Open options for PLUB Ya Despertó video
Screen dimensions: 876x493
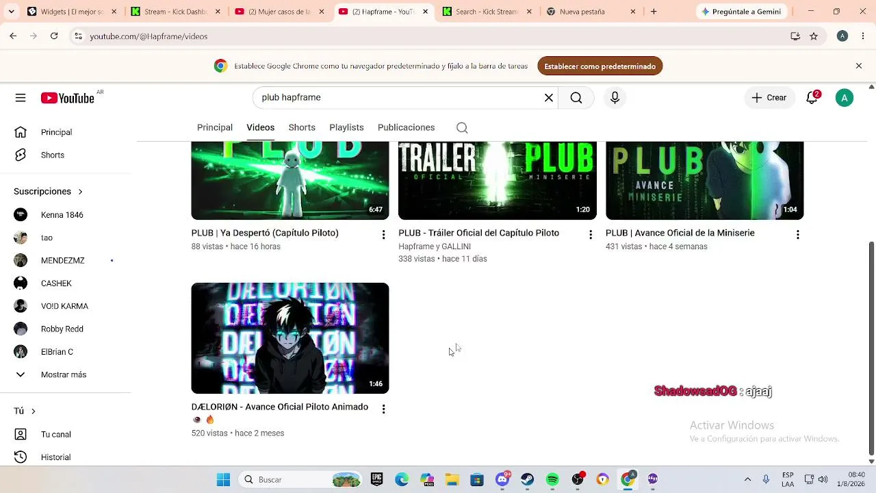click(x=383, y=235)
